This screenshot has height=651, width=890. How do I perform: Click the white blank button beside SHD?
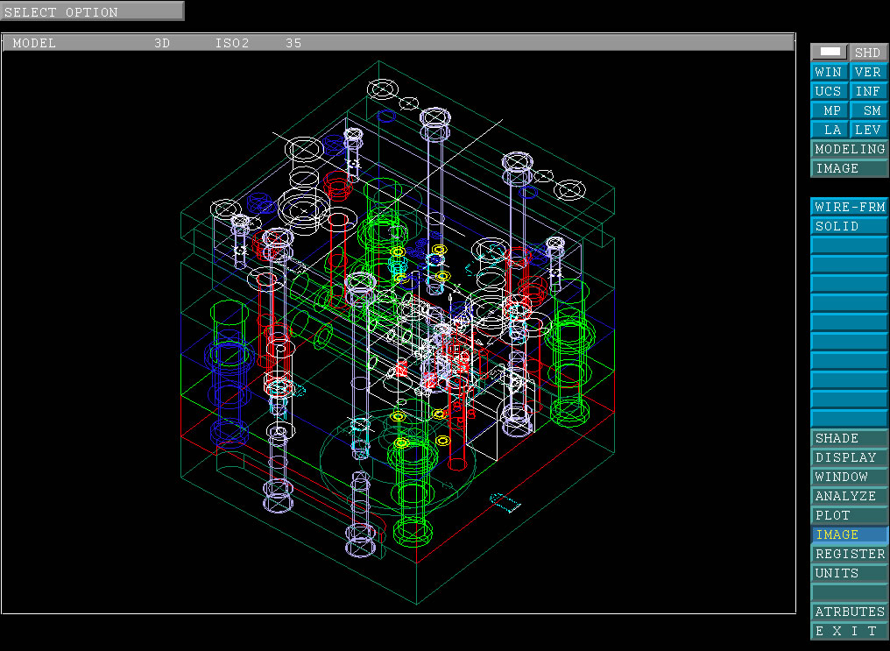pyautogui.click(x=830, y=53)
